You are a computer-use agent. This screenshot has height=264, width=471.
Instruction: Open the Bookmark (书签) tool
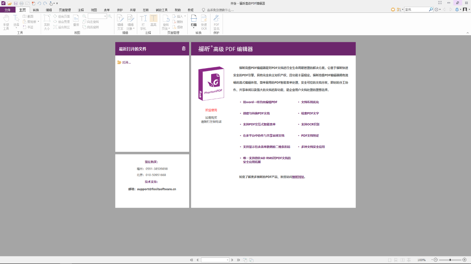(x=28, y=27)
